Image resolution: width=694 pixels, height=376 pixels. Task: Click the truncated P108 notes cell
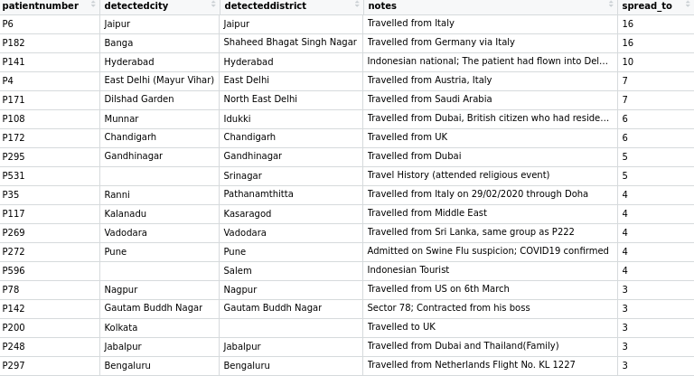(x=488, y=118)
